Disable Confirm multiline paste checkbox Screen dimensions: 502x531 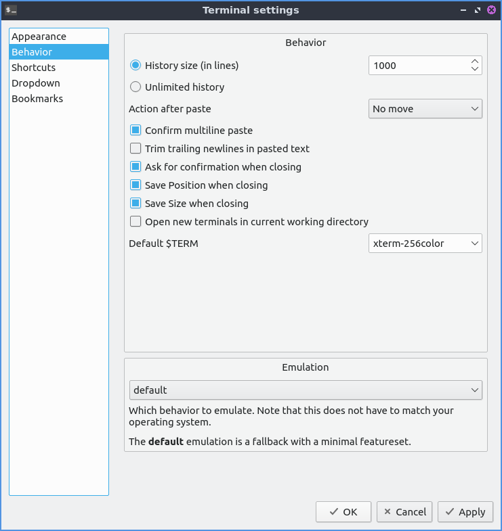[135, 130]
